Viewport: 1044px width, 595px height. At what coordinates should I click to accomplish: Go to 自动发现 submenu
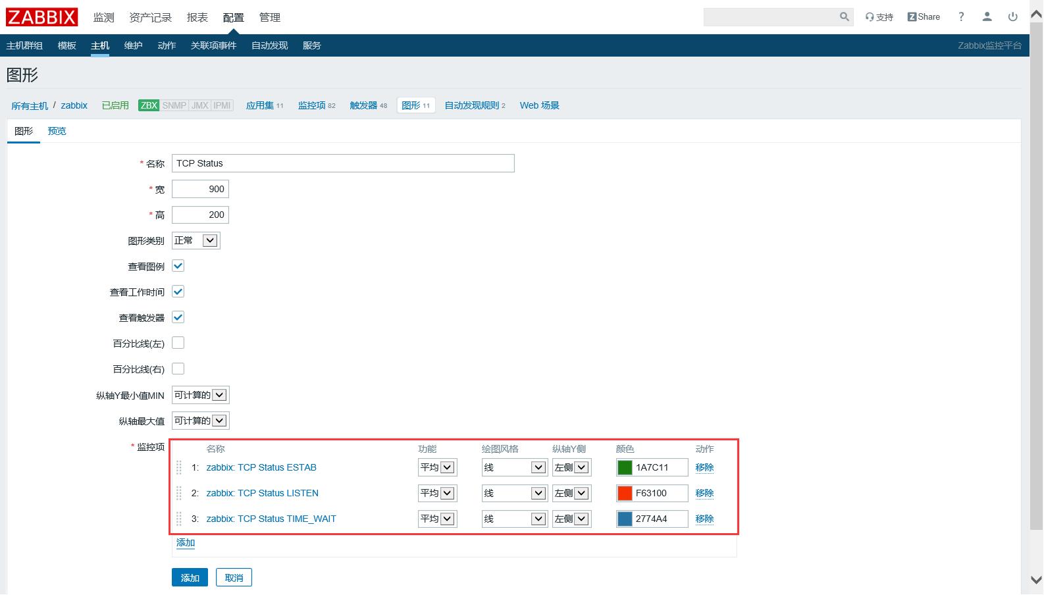[269, 45]
